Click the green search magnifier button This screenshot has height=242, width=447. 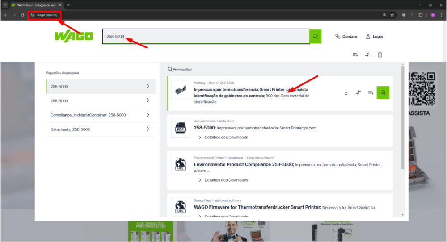click(315, 36)
